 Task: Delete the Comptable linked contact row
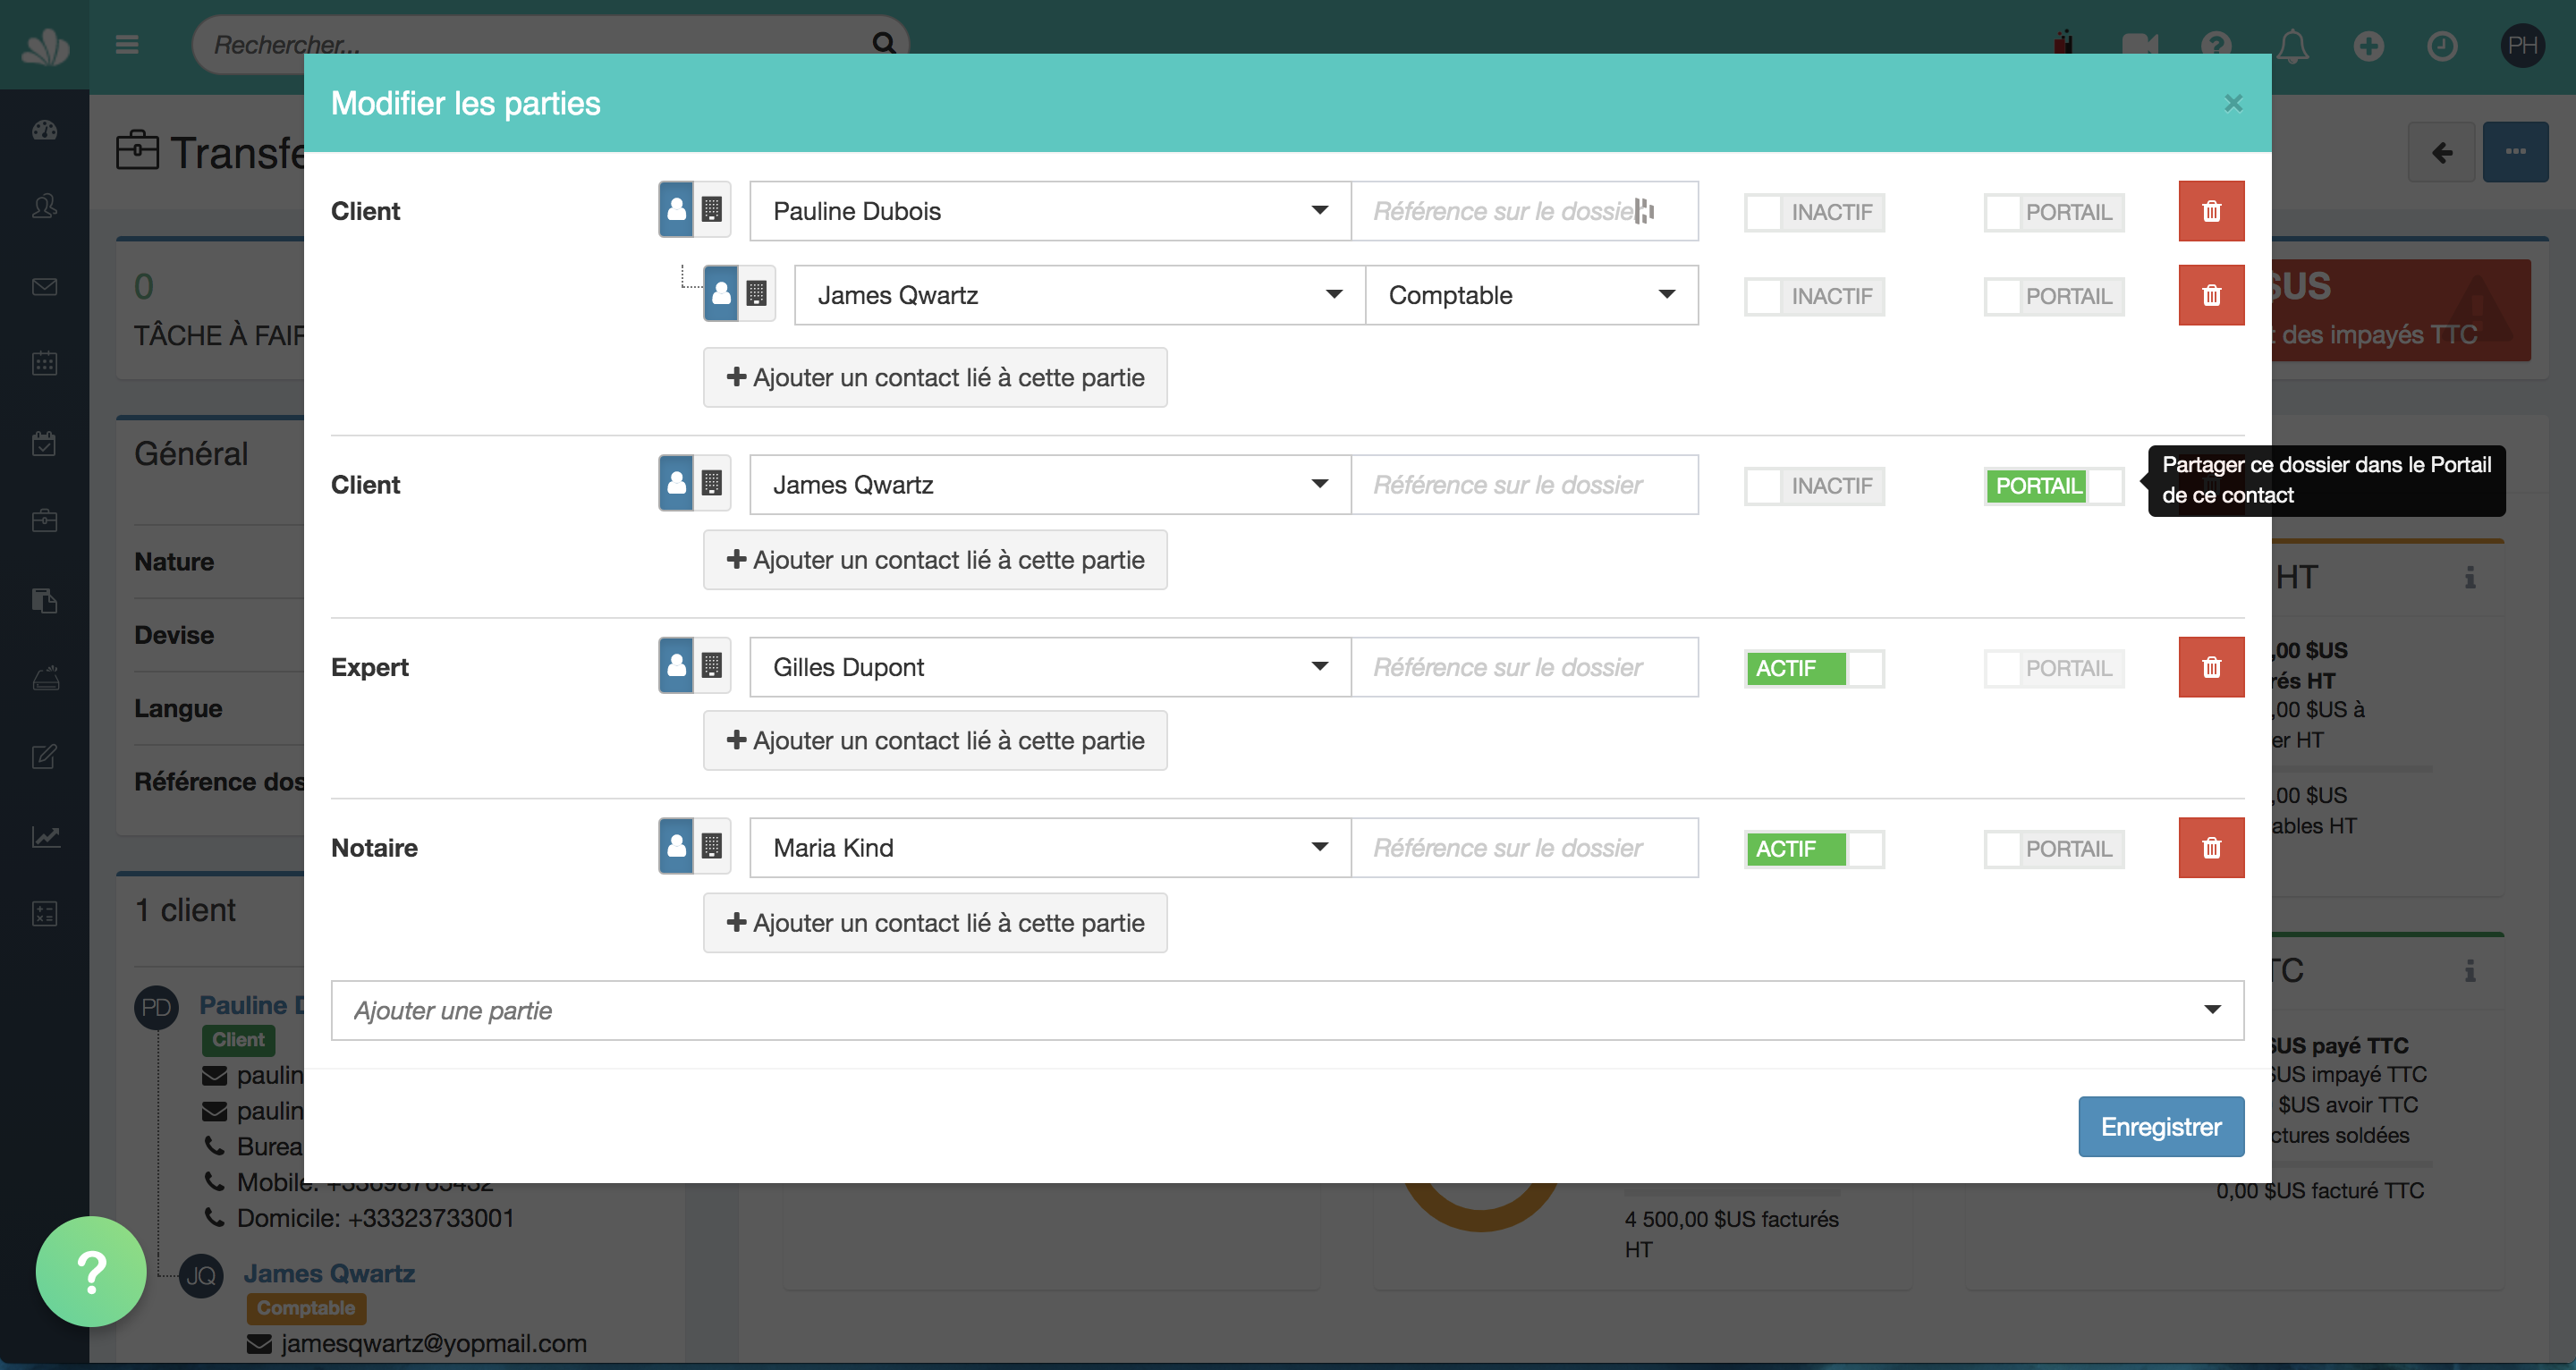(x=2211, y=295)
